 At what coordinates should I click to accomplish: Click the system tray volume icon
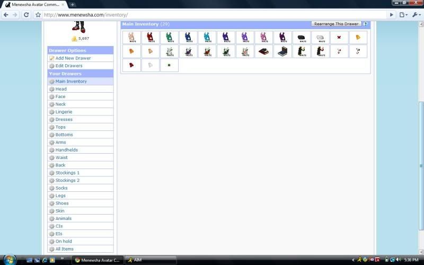pyautogui.click(x=399, y=260)
